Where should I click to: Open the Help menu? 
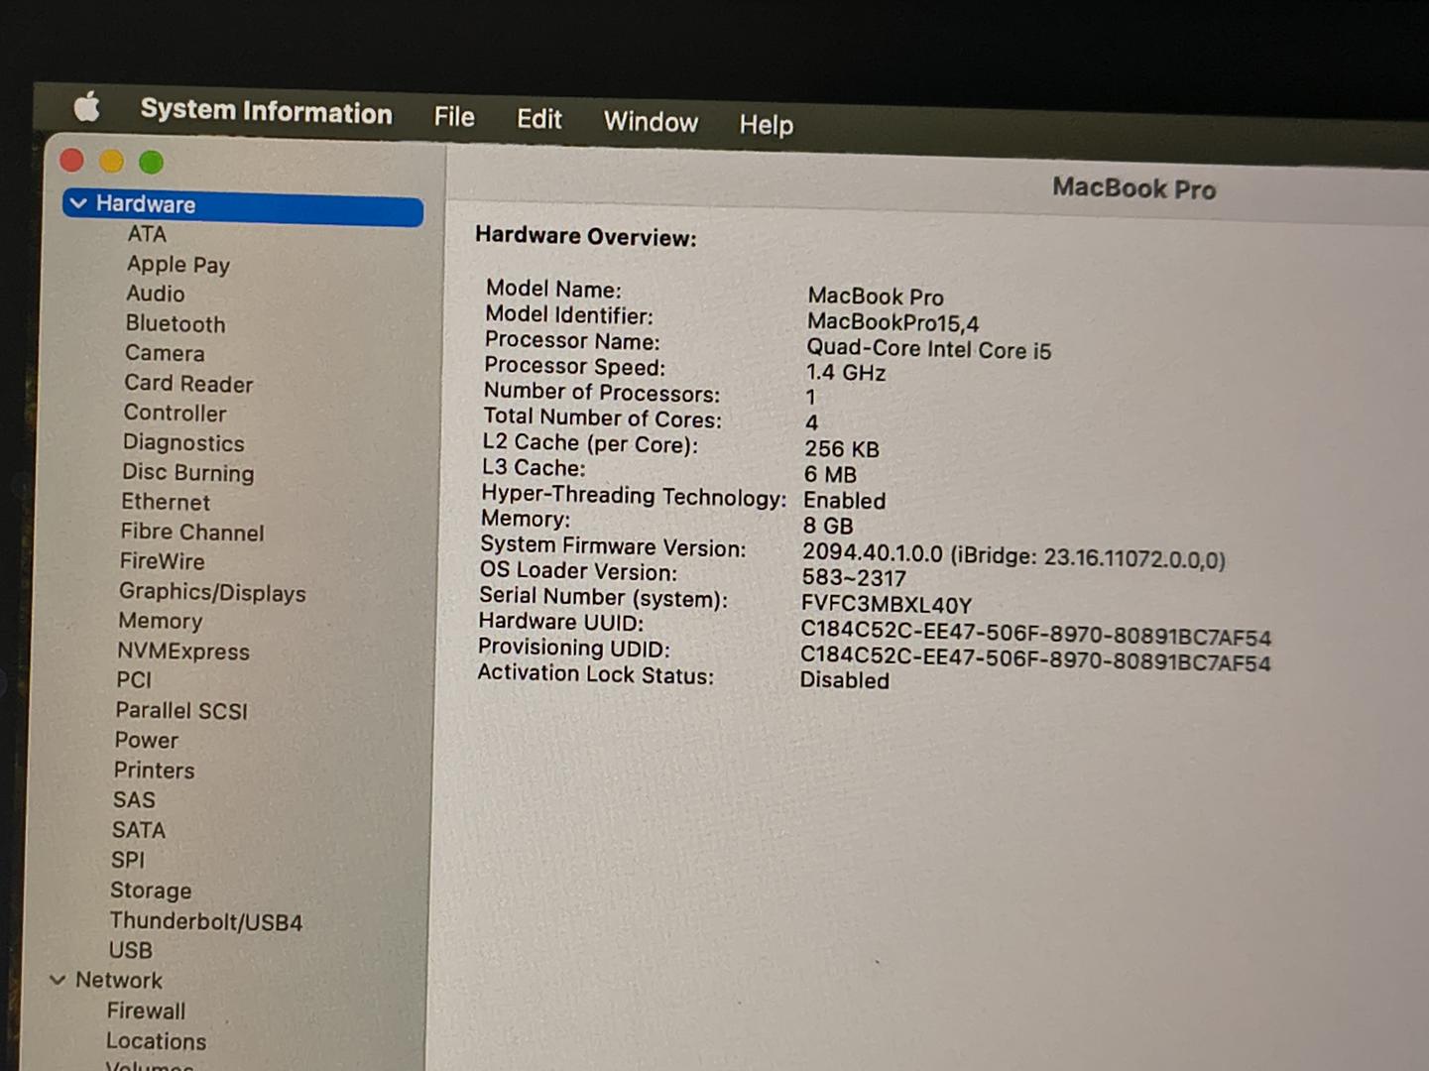pyautogui.click(x=766, y=125)
